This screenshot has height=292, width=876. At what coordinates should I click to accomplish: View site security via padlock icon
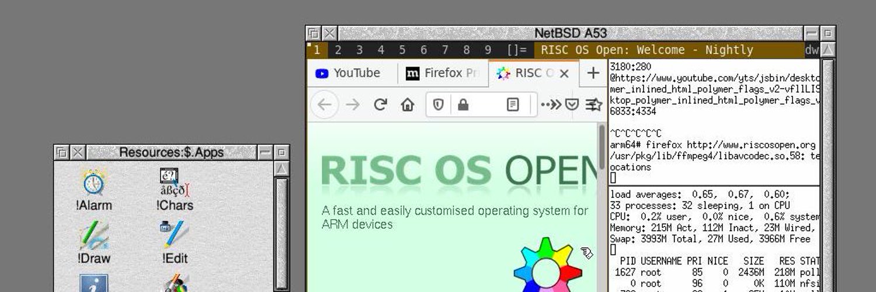(463, 105)
